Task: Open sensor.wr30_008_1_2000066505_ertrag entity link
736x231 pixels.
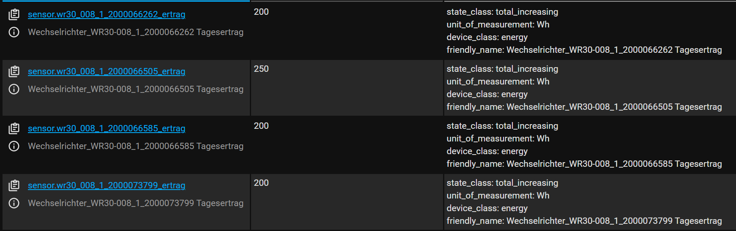Action: pyautogui.click(x=107, y=71)
